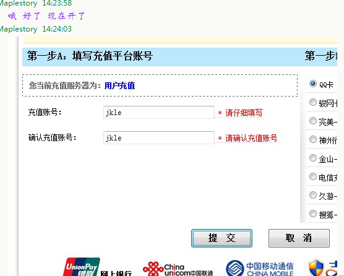344x276 pixels.
Task: Click the Maplestory 14:24:03 chat sender name
Action: [19, 29]
